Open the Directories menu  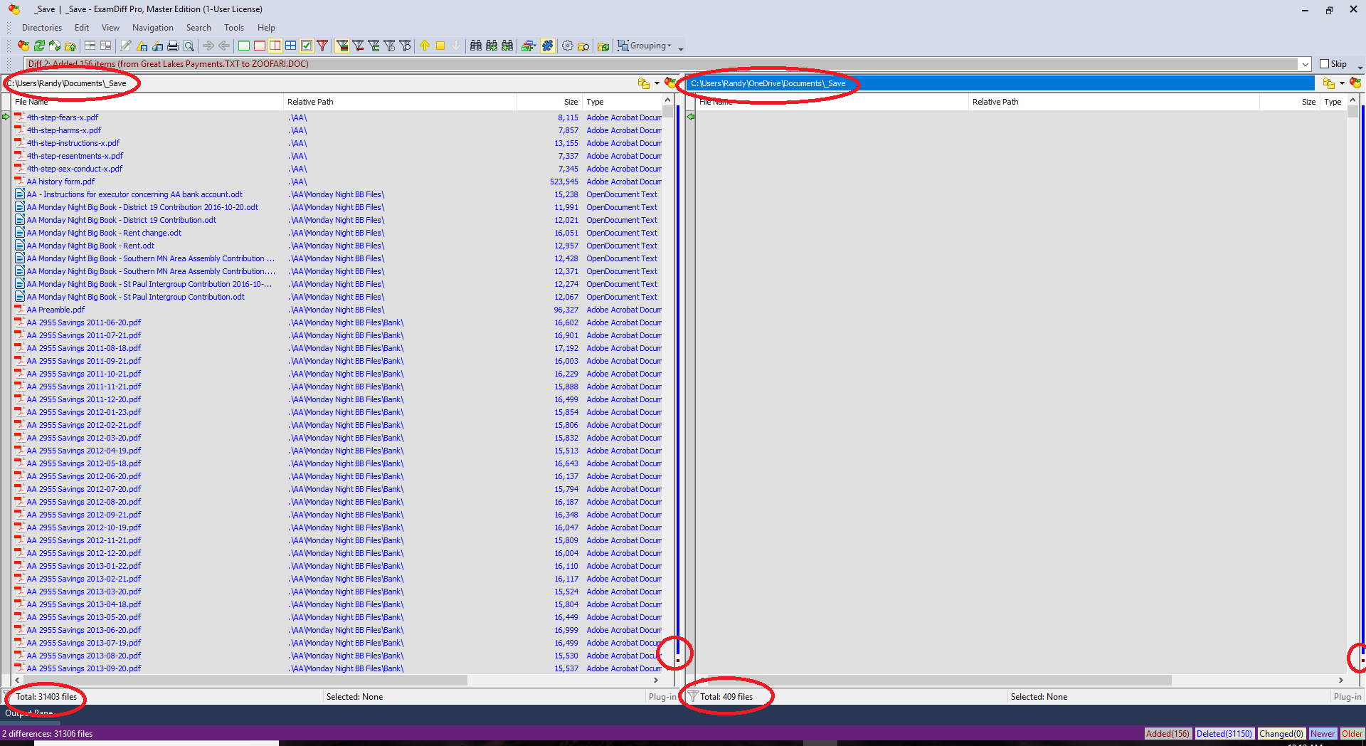(x=42, y=28)
